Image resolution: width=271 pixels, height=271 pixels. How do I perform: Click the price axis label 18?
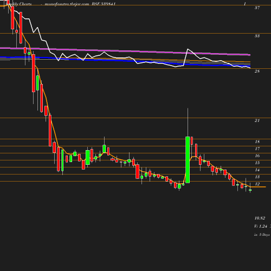pyautogui.click(x=257, y=141)
